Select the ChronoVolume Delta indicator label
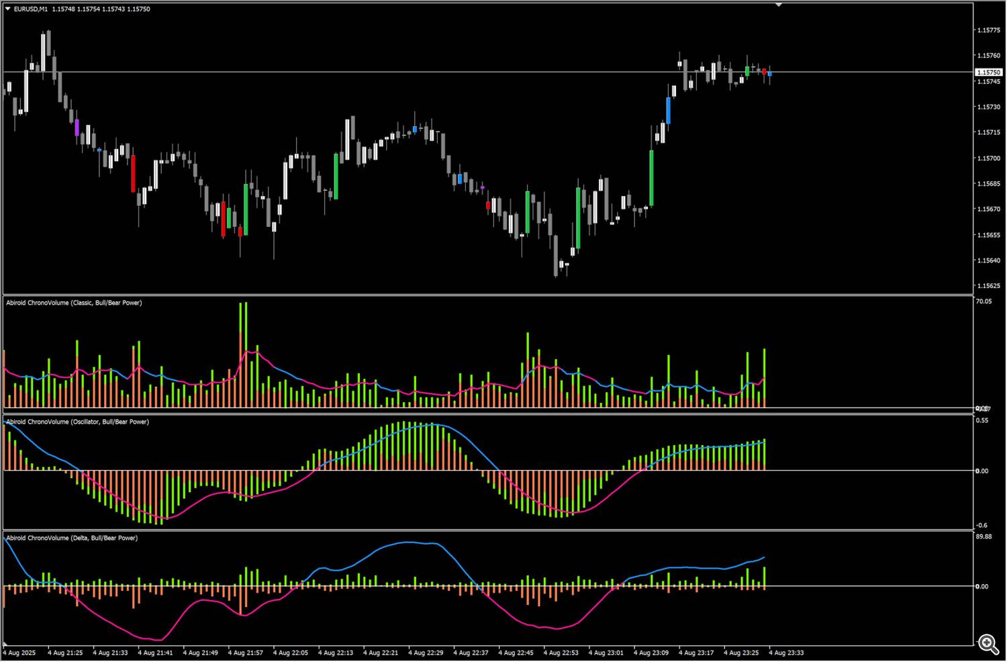Image resolution: width=1007 pixels, height=662 pixels. (72, 538)
